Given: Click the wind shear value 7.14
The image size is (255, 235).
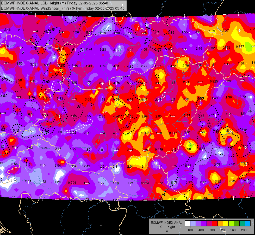Looking at the screenshot, I should tap(215, 115).
